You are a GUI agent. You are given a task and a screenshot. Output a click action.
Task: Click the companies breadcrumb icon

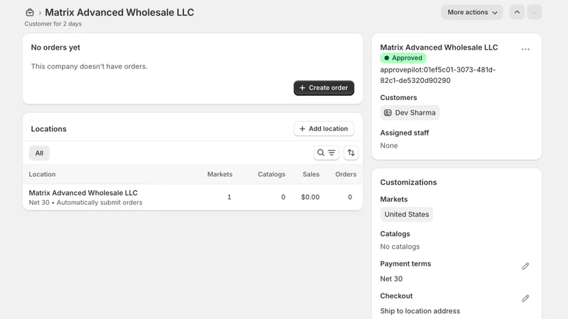click(30, 13)
